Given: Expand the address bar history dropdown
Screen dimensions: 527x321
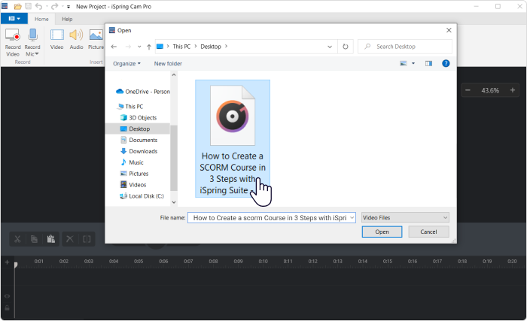Looking at the screenshot, I should [330, 47].
